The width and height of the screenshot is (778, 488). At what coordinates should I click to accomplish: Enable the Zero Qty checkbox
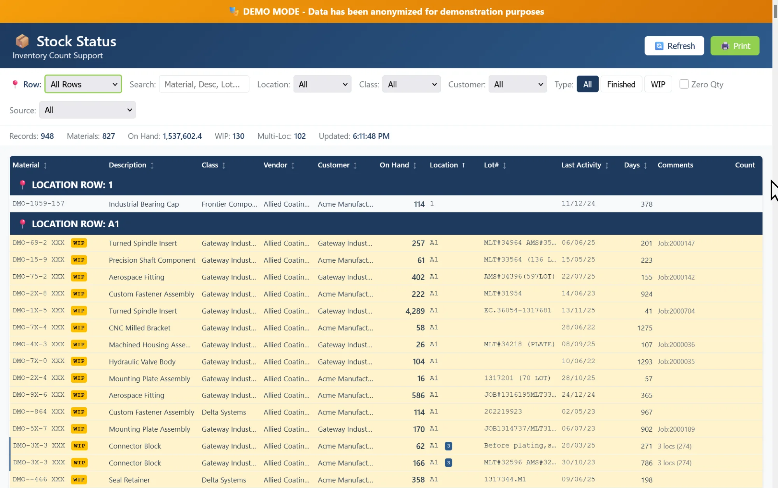tap(684, 84)
